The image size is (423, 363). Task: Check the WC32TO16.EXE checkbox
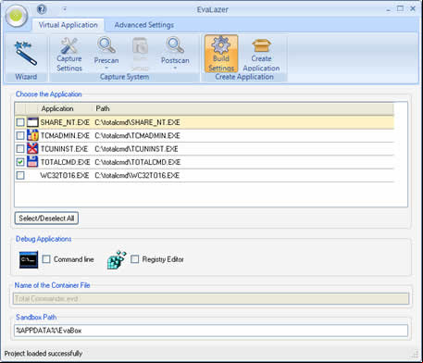pos(20,176)
